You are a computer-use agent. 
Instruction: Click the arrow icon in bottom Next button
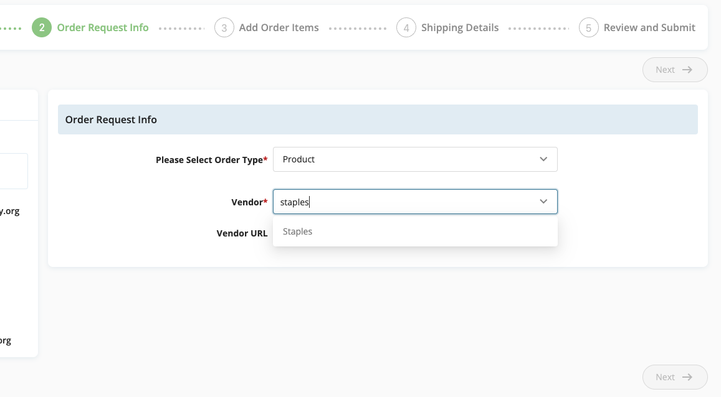(x=687, y=377)
